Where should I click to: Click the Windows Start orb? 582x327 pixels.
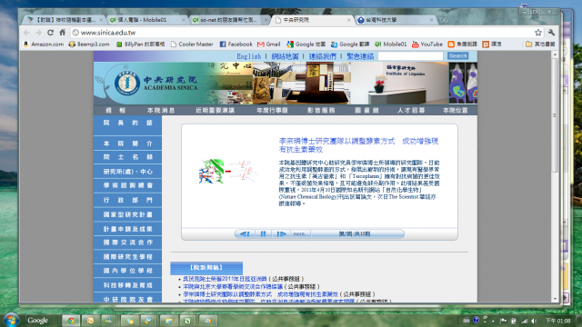(x=11, y=320)
